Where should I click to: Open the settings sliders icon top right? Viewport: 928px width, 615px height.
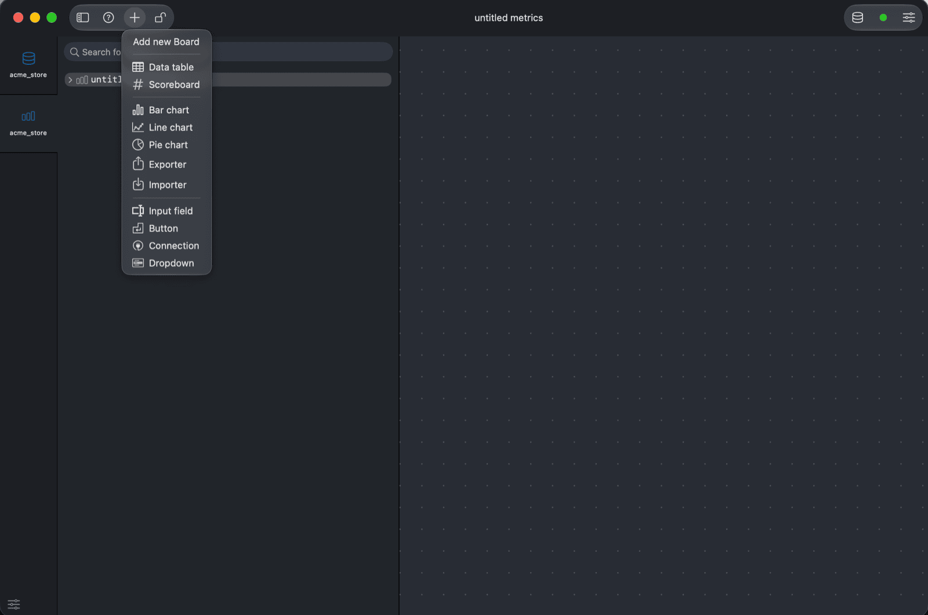909,17
